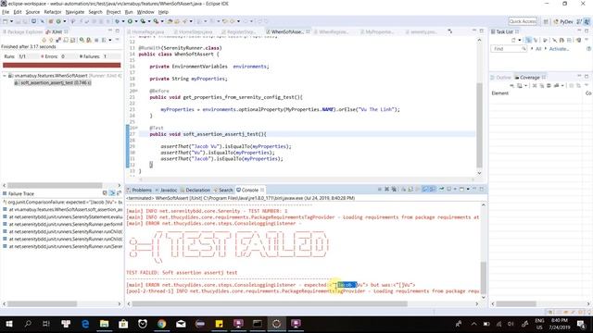Switch to the PyDev perspective
The image size is (593, 333).
pos(563,21)
